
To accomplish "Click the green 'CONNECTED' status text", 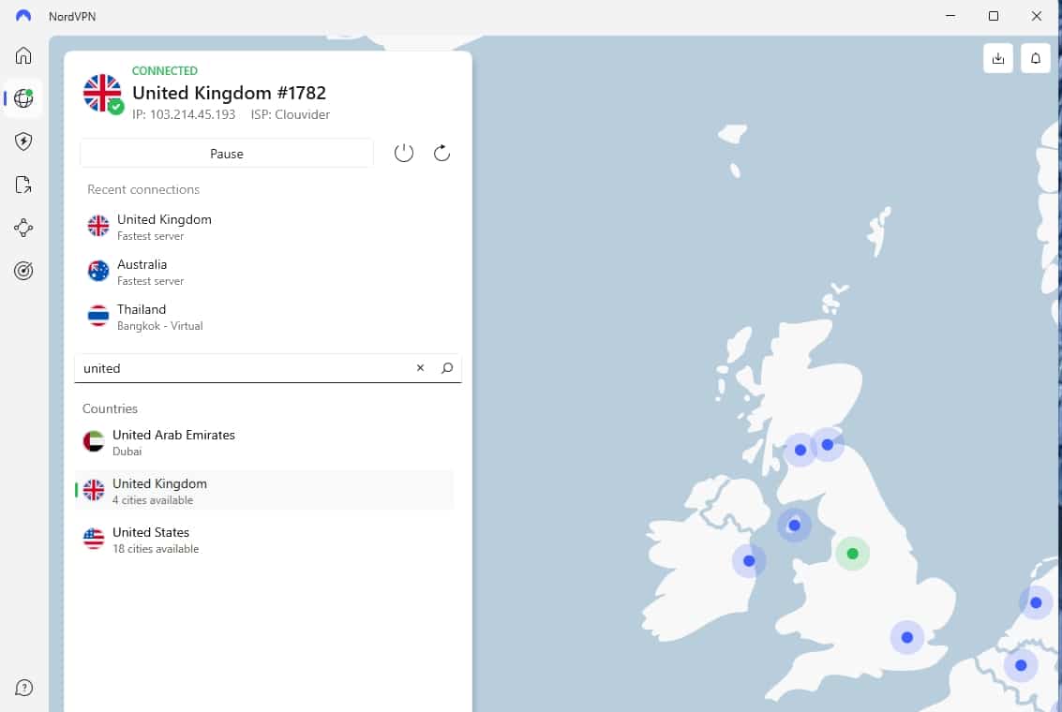I will pyautogui.click(x=165, y=70).
